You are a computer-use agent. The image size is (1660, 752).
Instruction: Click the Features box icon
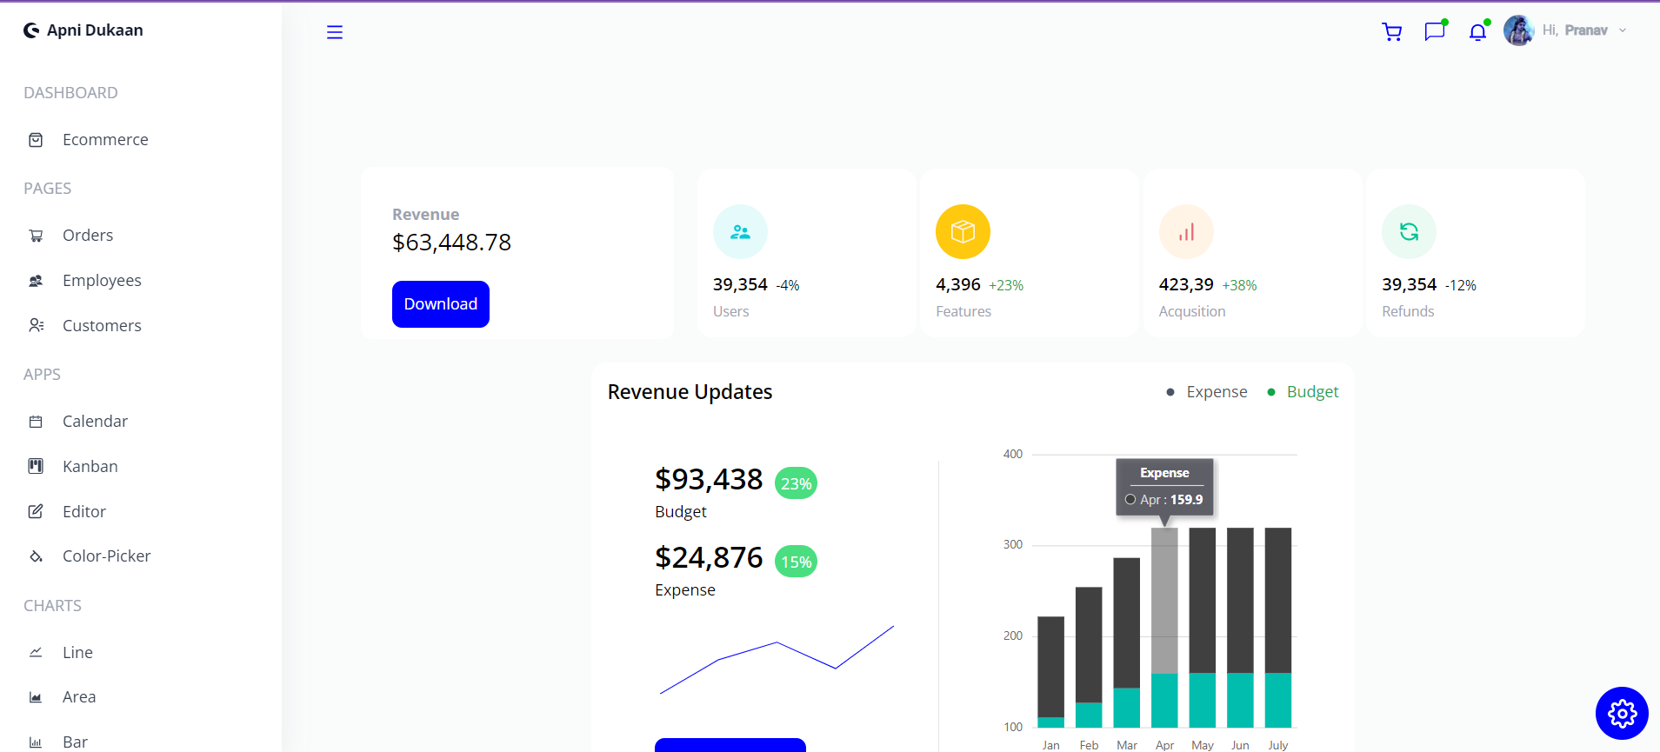tap(963, 232)
